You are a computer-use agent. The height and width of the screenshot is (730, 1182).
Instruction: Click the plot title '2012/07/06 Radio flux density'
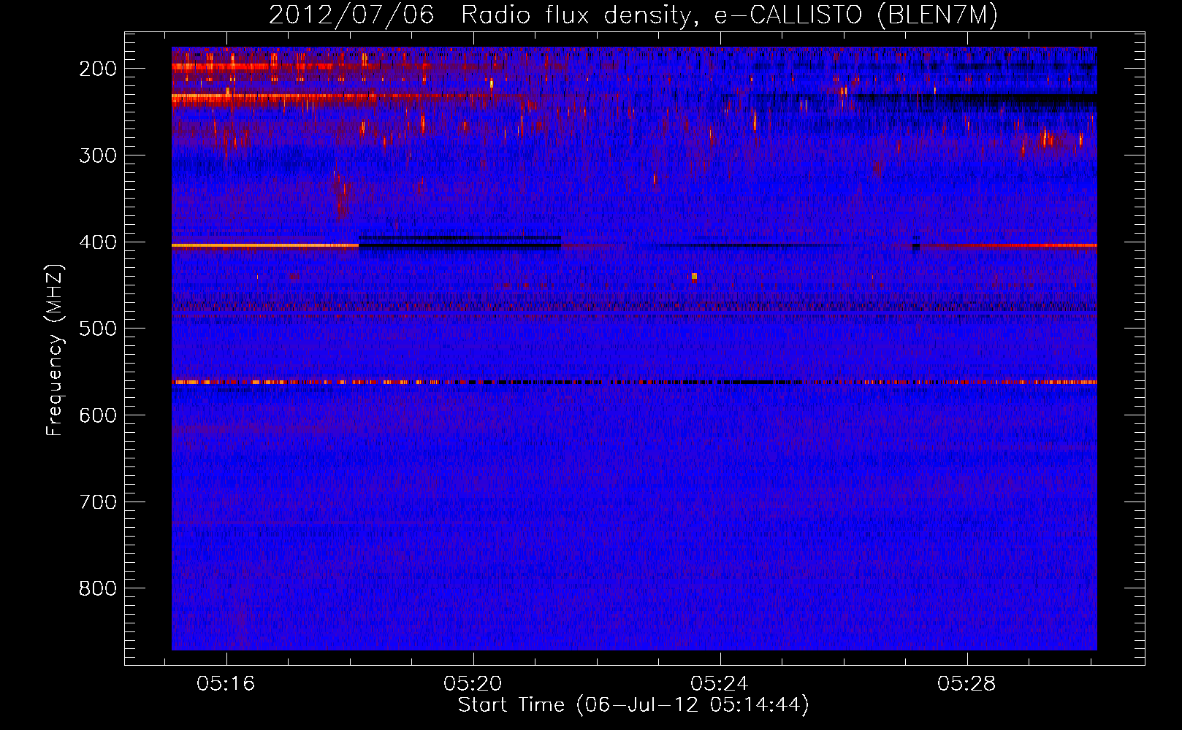tap(633, 15)
